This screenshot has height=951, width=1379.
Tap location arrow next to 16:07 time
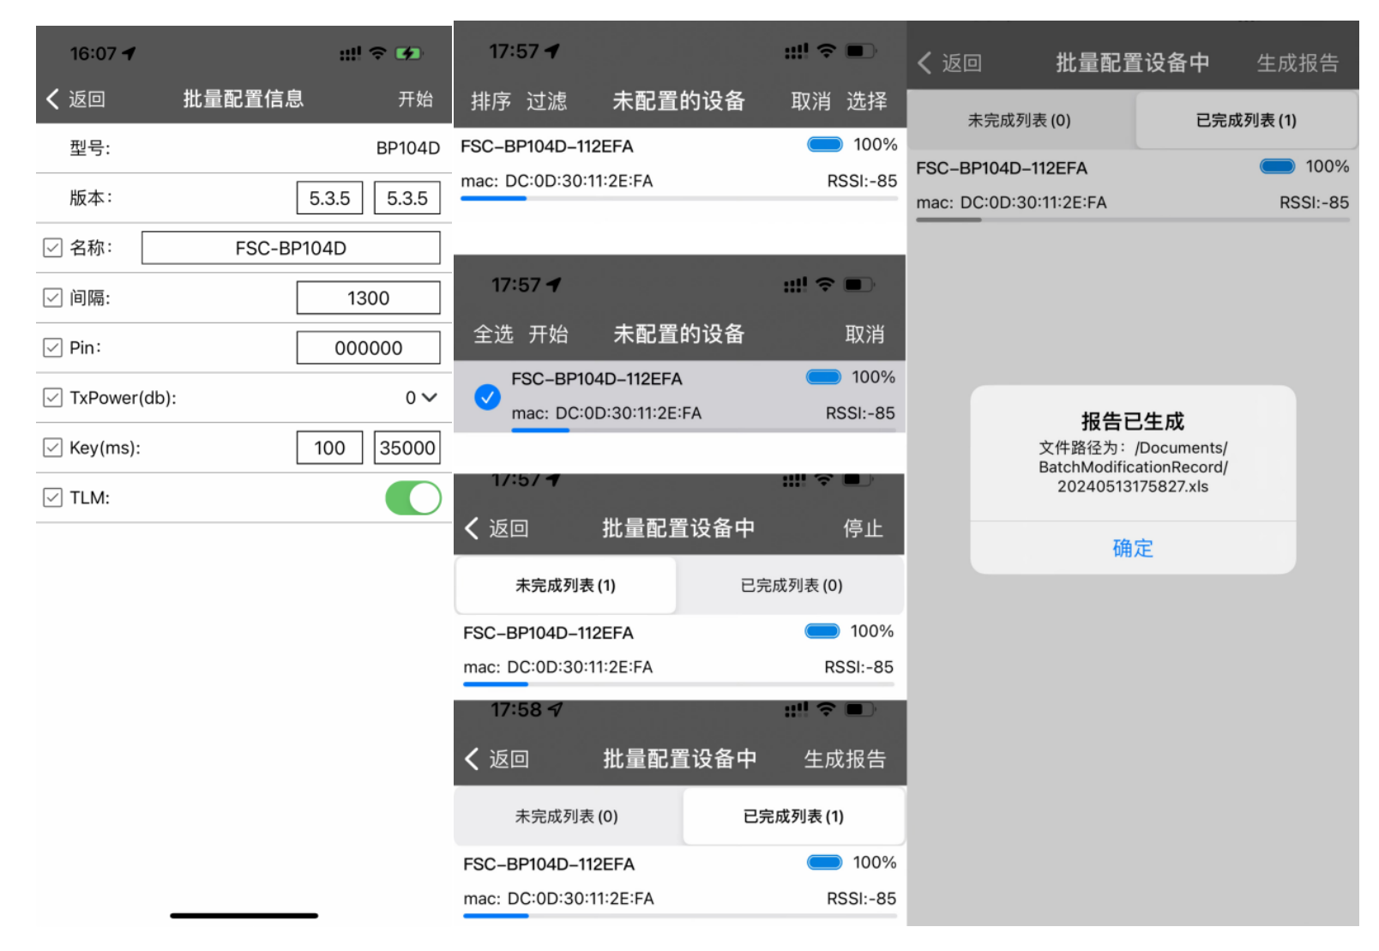(x=129, y=53)
